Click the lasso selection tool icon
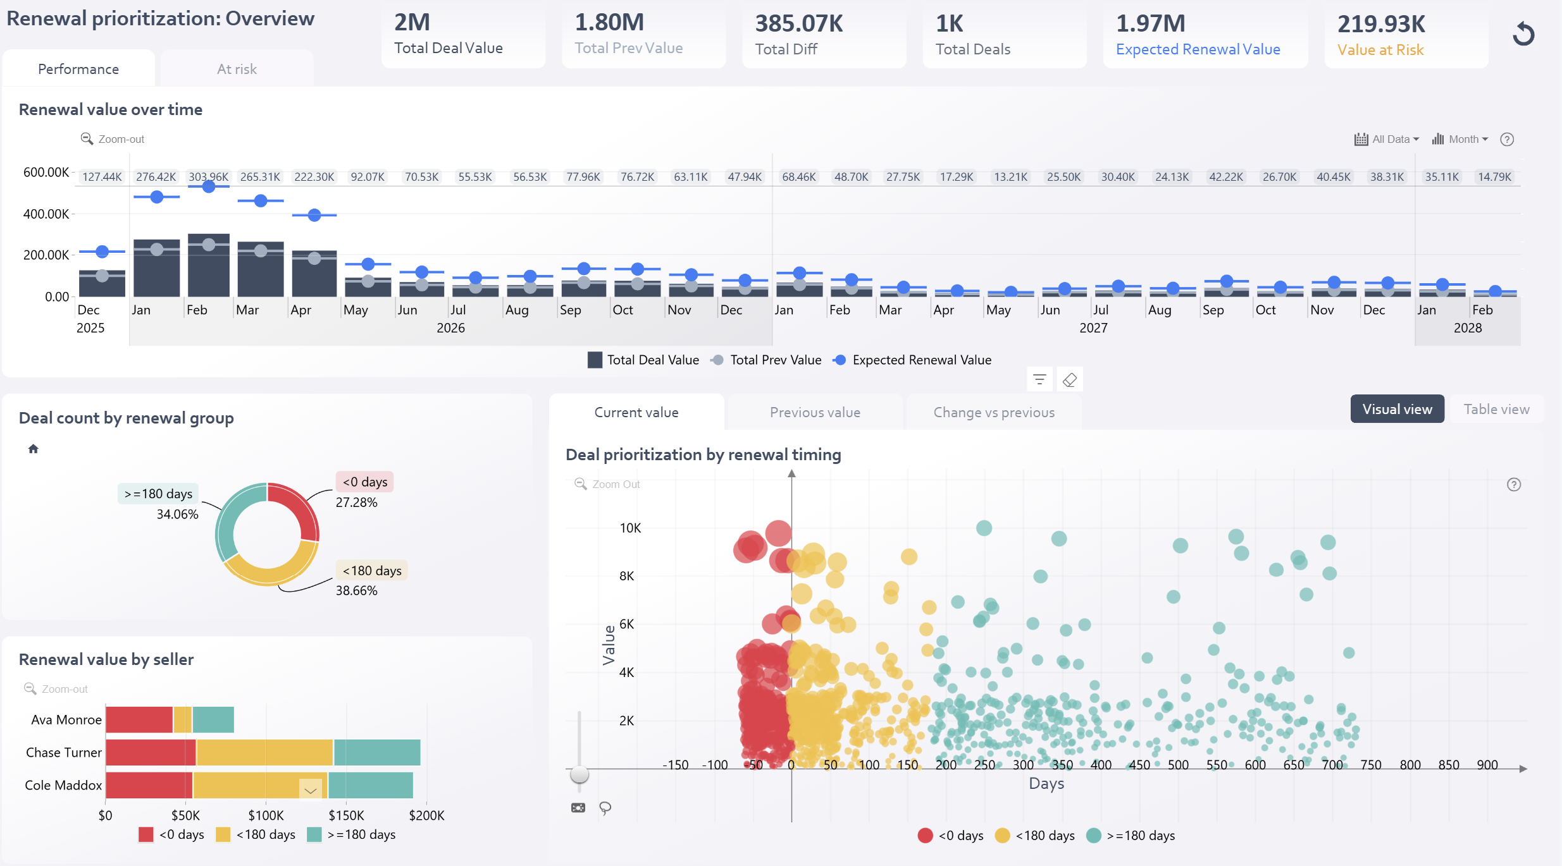The image size is (1562, 866). (x=605, y=808)
